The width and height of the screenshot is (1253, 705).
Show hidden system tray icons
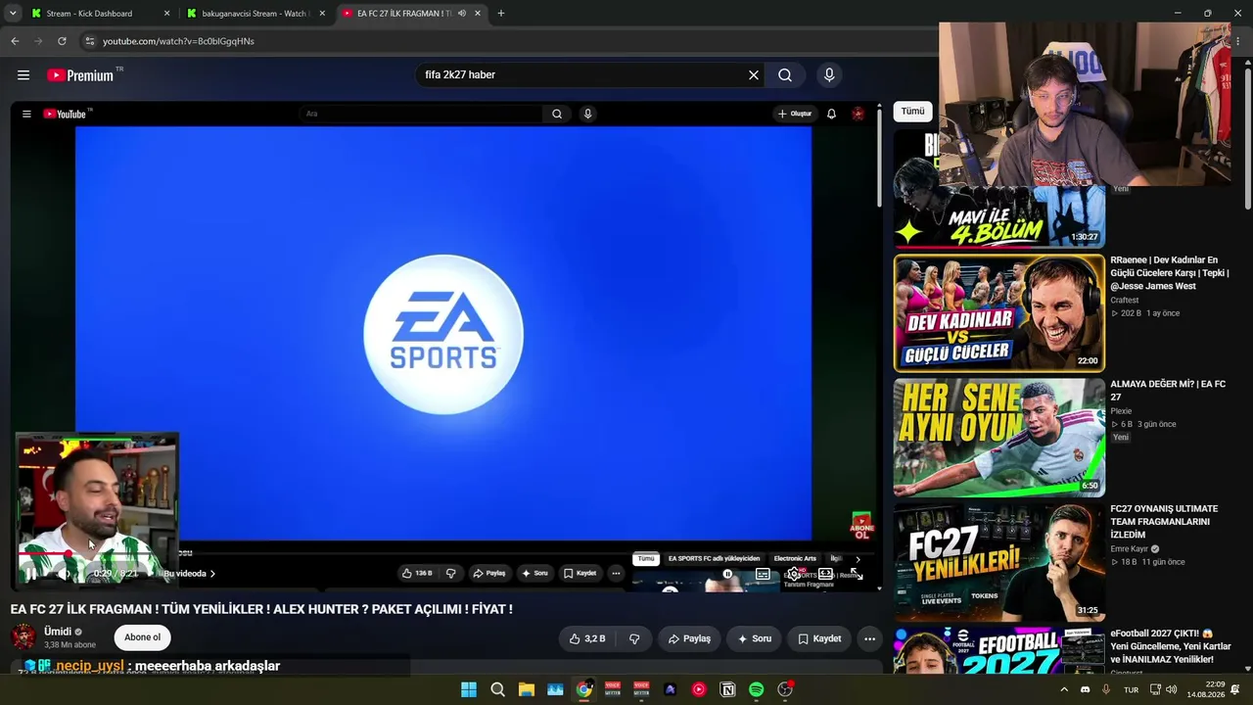point(1064,689)
